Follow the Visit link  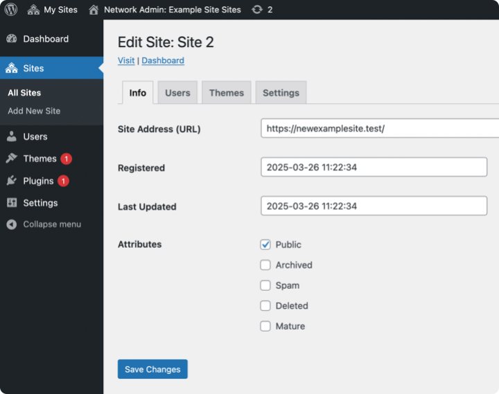click(x=126, y=60)
